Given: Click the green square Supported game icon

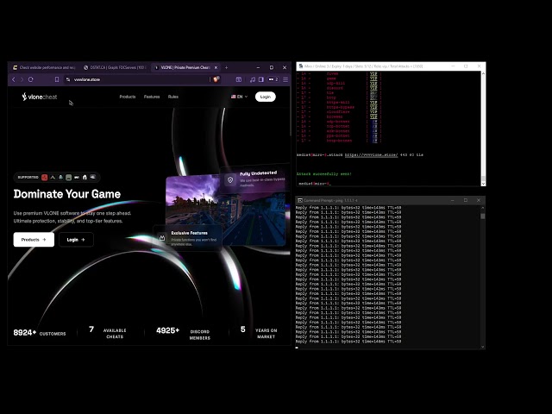Looking at the screenshot, I should (69, 178).
